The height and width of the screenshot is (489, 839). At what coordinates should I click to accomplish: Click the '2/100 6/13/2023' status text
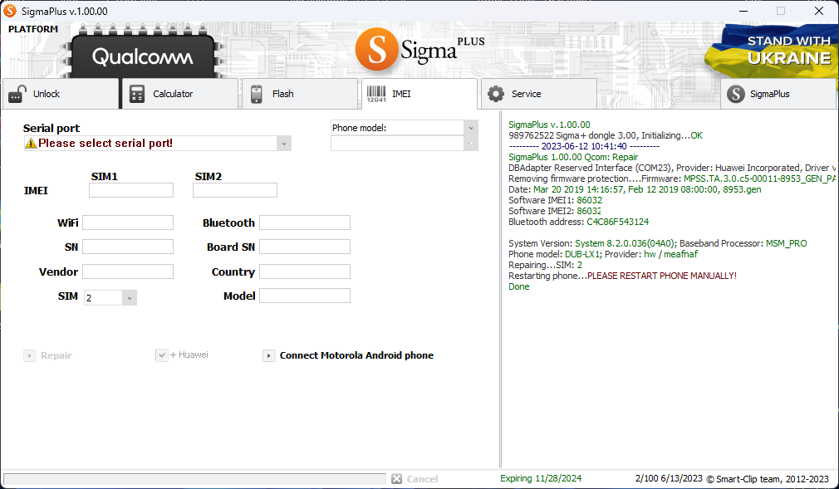click(x=669, y=478)
